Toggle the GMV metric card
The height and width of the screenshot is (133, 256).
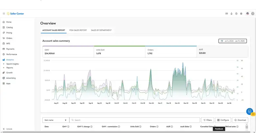click(x=68, y=51)
